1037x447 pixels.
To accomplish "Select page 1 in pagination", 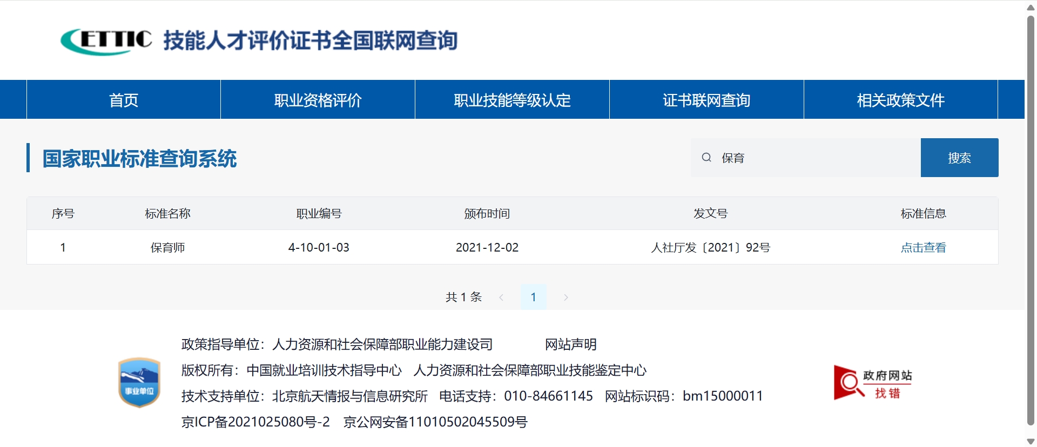I will [533, 297].
